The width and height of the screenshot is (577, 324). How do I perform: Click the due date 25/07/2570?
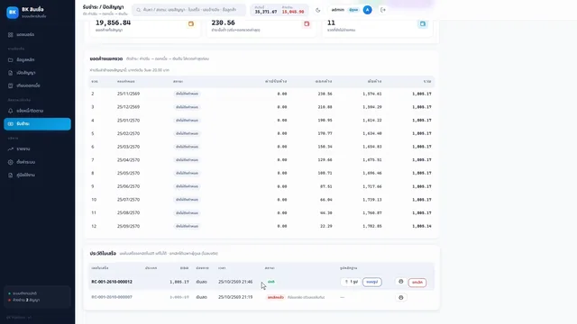click(x=128, y=200)
